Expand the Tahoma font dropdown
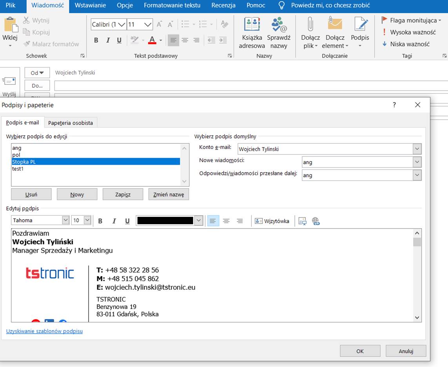 (65, 220)
